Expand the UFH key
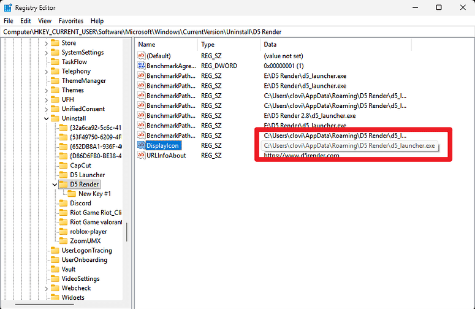This screenshot has width=475, height=309. pyautogui.click(x=46, y=100)
